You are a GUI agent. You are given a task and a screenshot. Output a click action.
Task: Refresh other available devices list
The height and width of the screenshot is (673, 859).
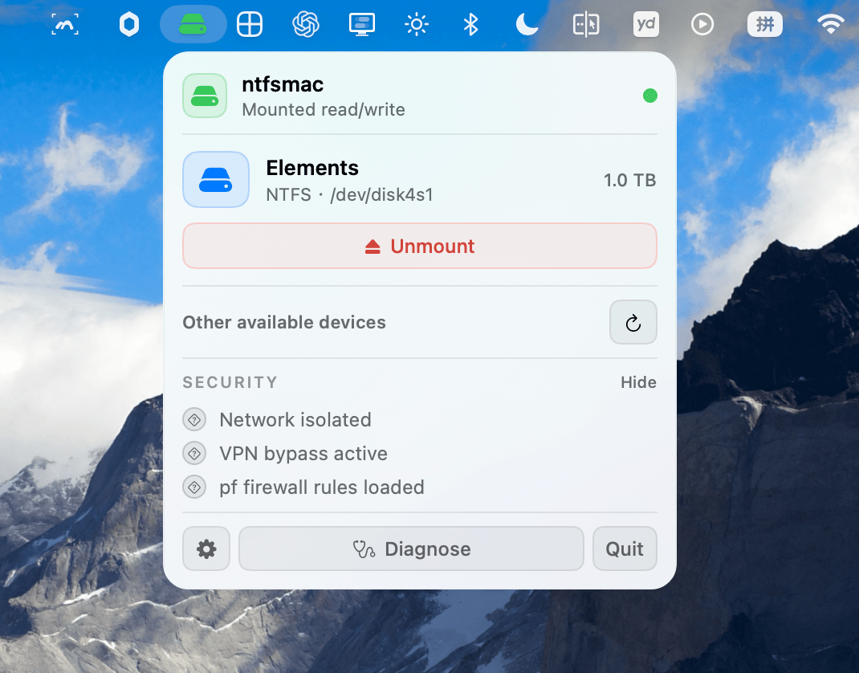pos(633,322)
